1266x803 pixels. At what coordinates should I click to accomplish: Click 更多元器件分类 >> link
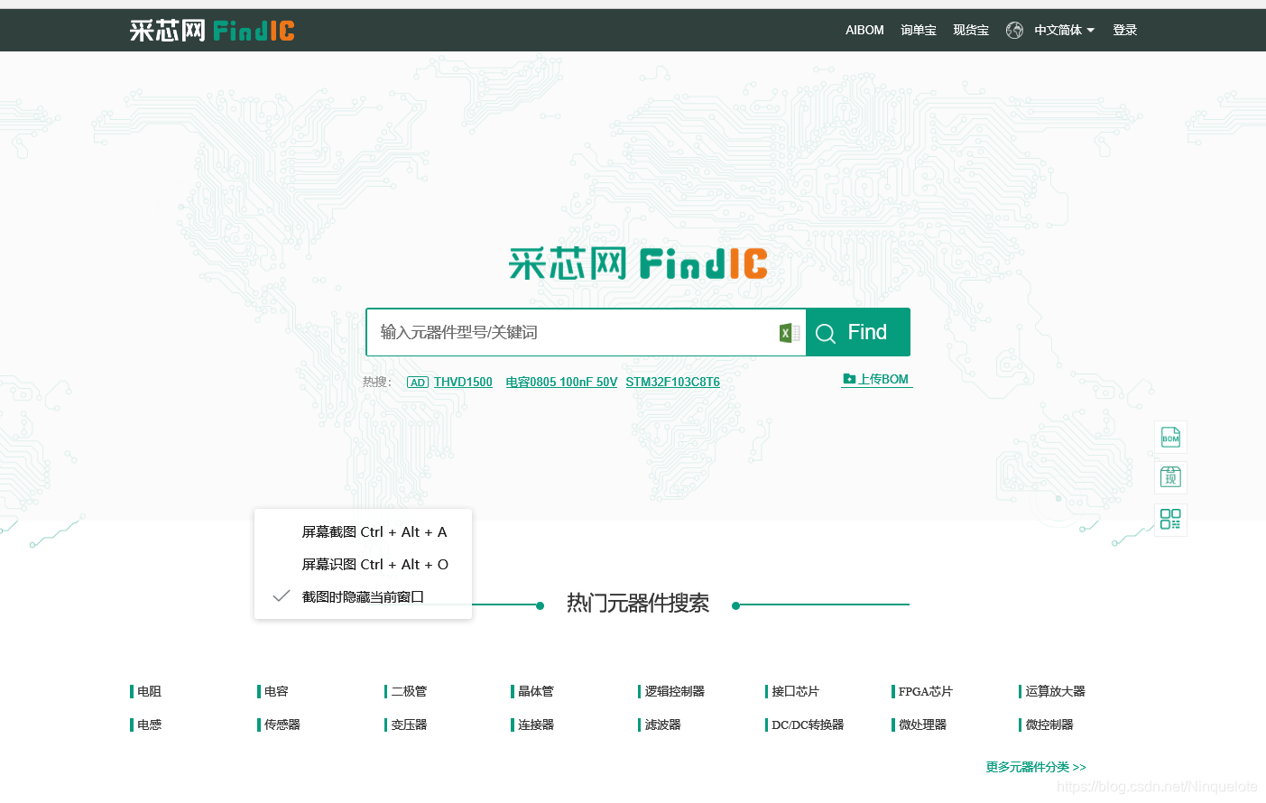click(1036, 767)
